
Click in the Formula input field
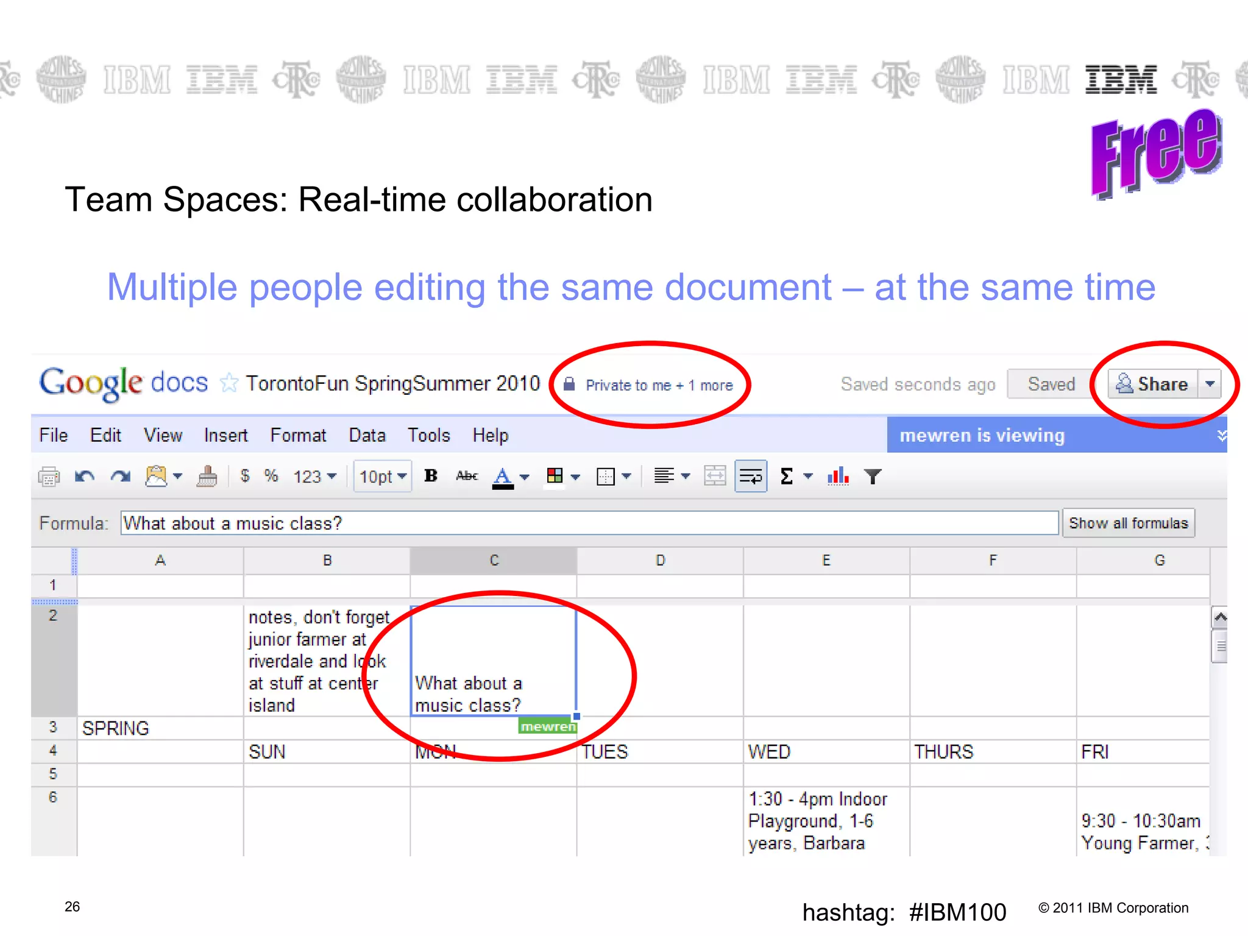(589, 523)
